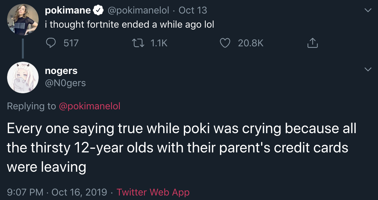378x200 pixels.
Task: Expand the more options chevron on pokimane's tweet
Action: click(368, 10)
